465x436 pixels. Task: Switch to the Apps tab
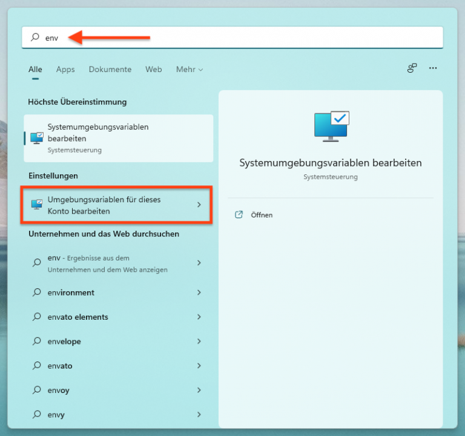(x=65, y=70)
